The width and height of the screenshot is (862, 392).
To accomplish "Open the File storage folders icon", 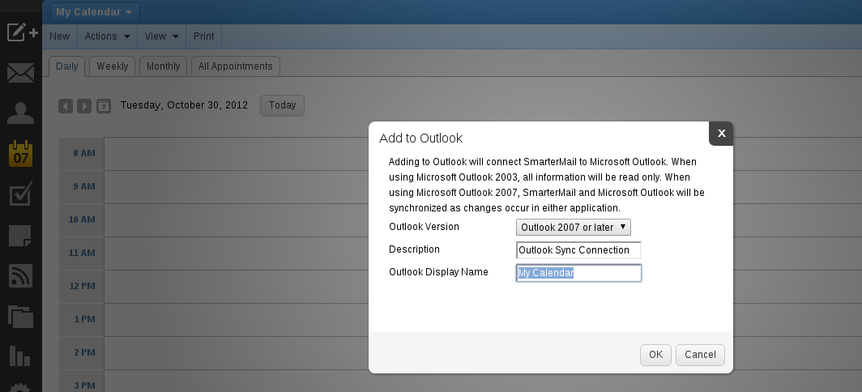I will 21,317.
